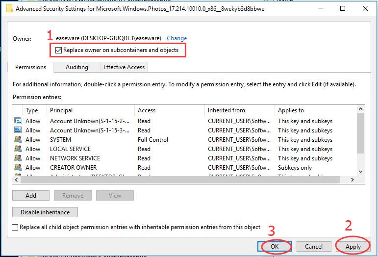Click the horizontal scroll right arrow
This screenshot has width=378, height=257.
353,180
